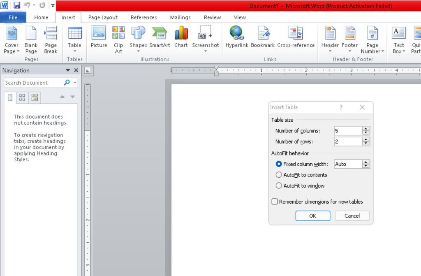Switch to the Home tab
This screenshot has width=421, height=276.
(41, 17)
